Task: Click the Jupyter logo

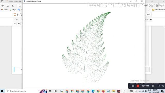Action: (18, 14)
